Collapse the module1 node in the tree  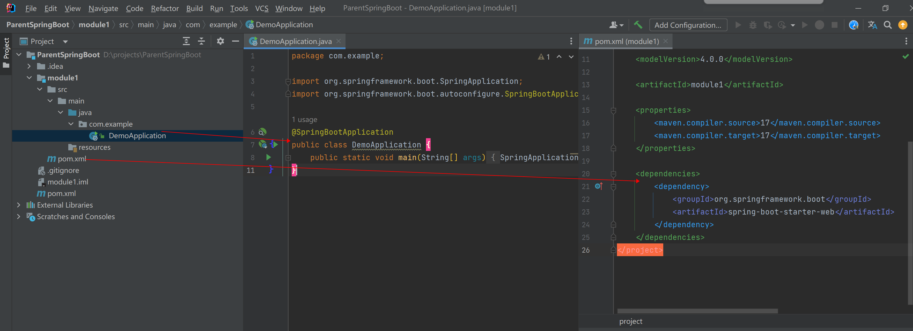point(29,77)
